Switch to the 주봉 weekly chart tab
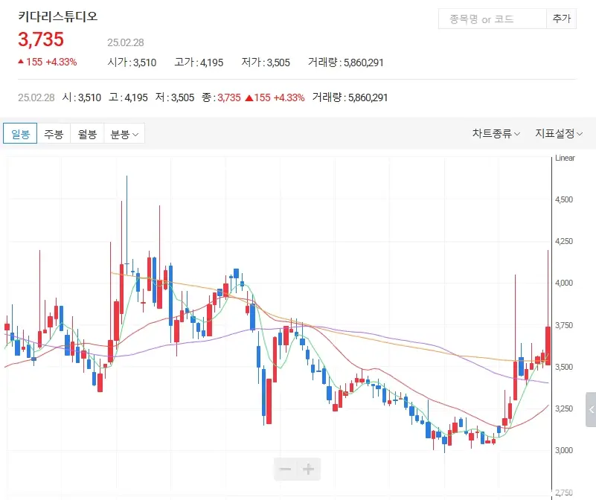 [x=54, y=133]
